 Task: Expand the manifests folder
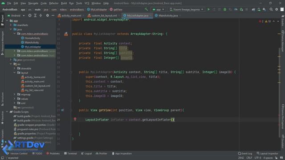tap(11, 25)
